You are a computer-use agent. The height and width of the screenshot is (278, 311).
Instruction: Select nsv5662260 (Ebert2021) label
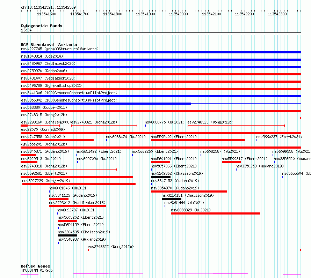click(155, 151)
